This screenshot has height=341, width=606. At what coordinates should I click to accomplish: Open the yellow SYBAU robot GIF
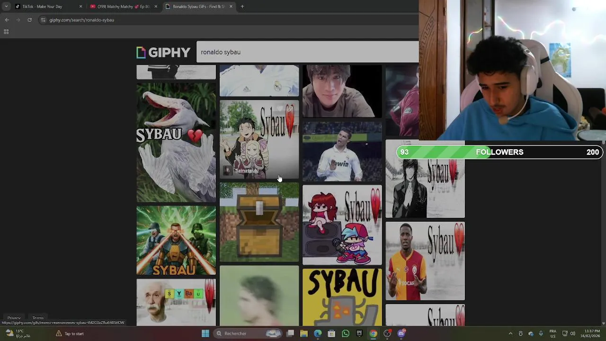342,297
